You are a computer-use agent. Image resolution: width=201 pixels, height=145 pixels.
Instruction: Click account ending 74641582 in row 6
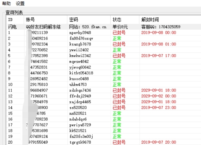point(39,61)
